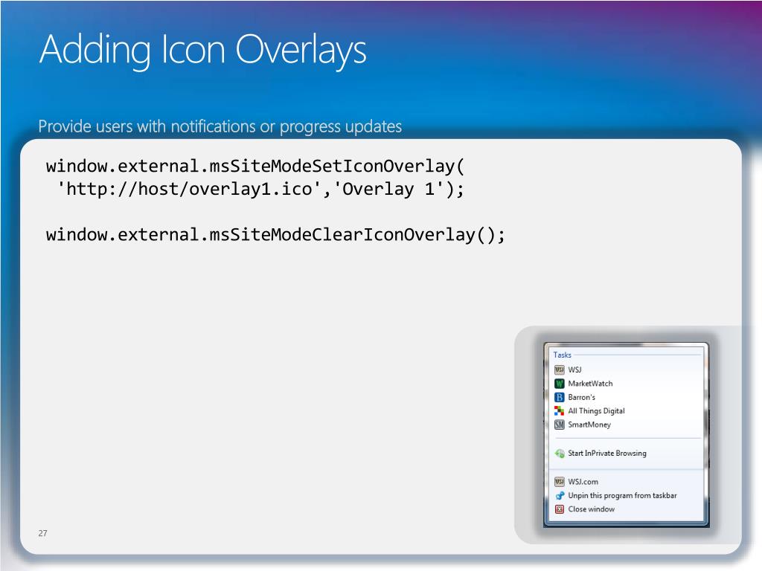Click the MarketWatch green W icon
Viewport: 762px width, 571px height.
coord(560,384)
